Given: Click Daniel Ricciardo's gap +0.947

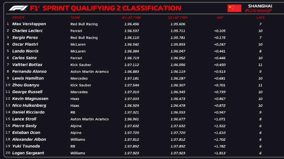Looking at the screenshot, I should (x=220, y=112).
